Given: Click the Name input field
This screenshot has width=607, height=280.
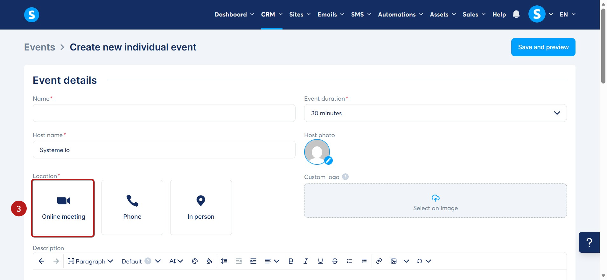Looking at the screenshot, I should click(164, 113).
